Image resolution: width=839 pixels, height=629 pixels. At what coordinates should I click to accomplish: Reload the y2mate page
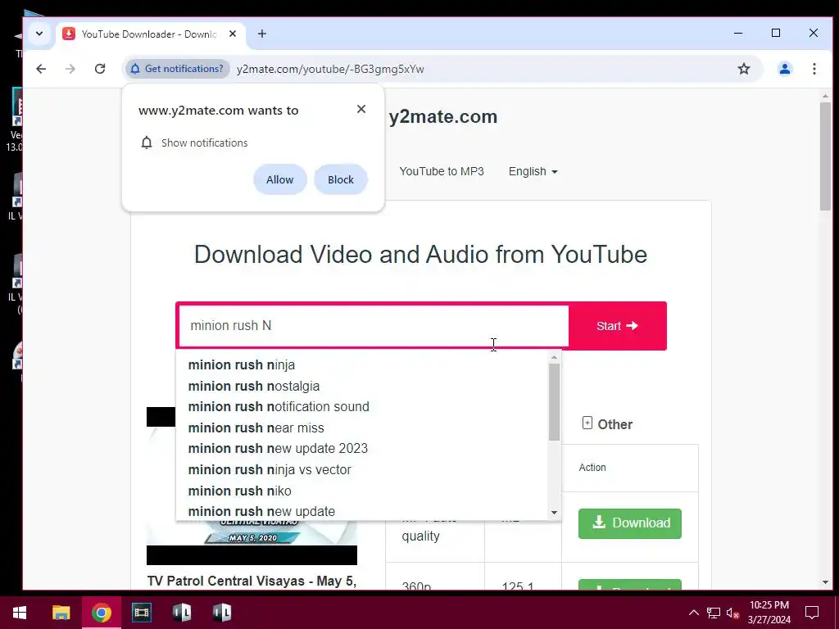pos(99,69)
